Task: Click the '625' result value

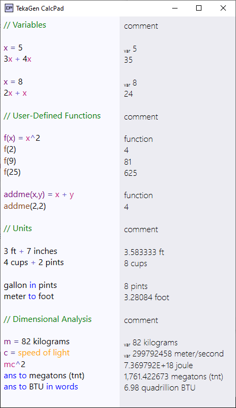Action: 130,173
